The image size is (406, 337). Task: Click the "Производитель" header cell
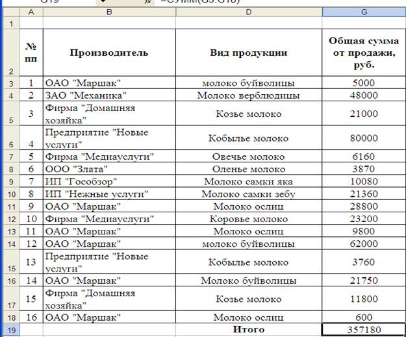point(109,53)
